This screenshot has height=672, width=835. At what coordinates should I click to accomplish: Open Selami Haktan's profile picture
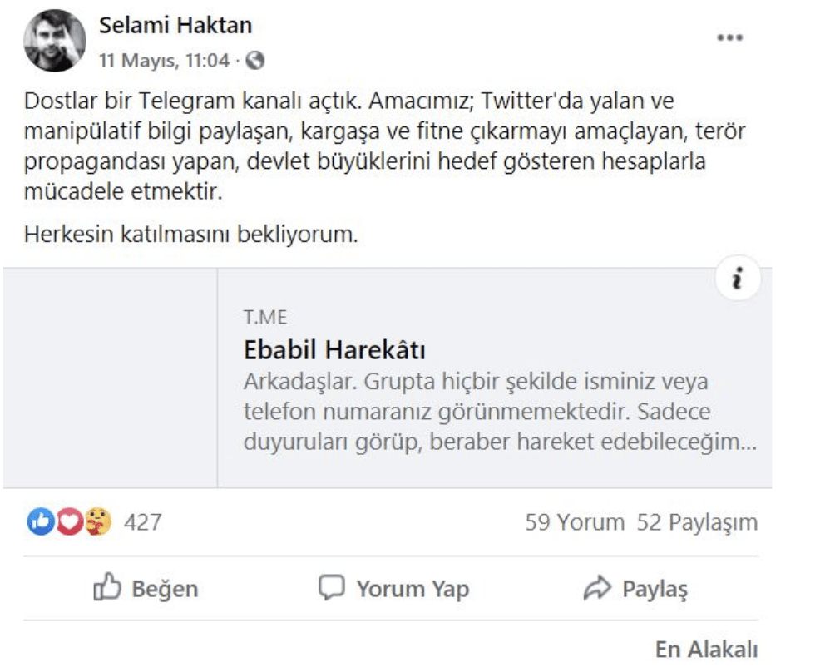click(55, 41)
